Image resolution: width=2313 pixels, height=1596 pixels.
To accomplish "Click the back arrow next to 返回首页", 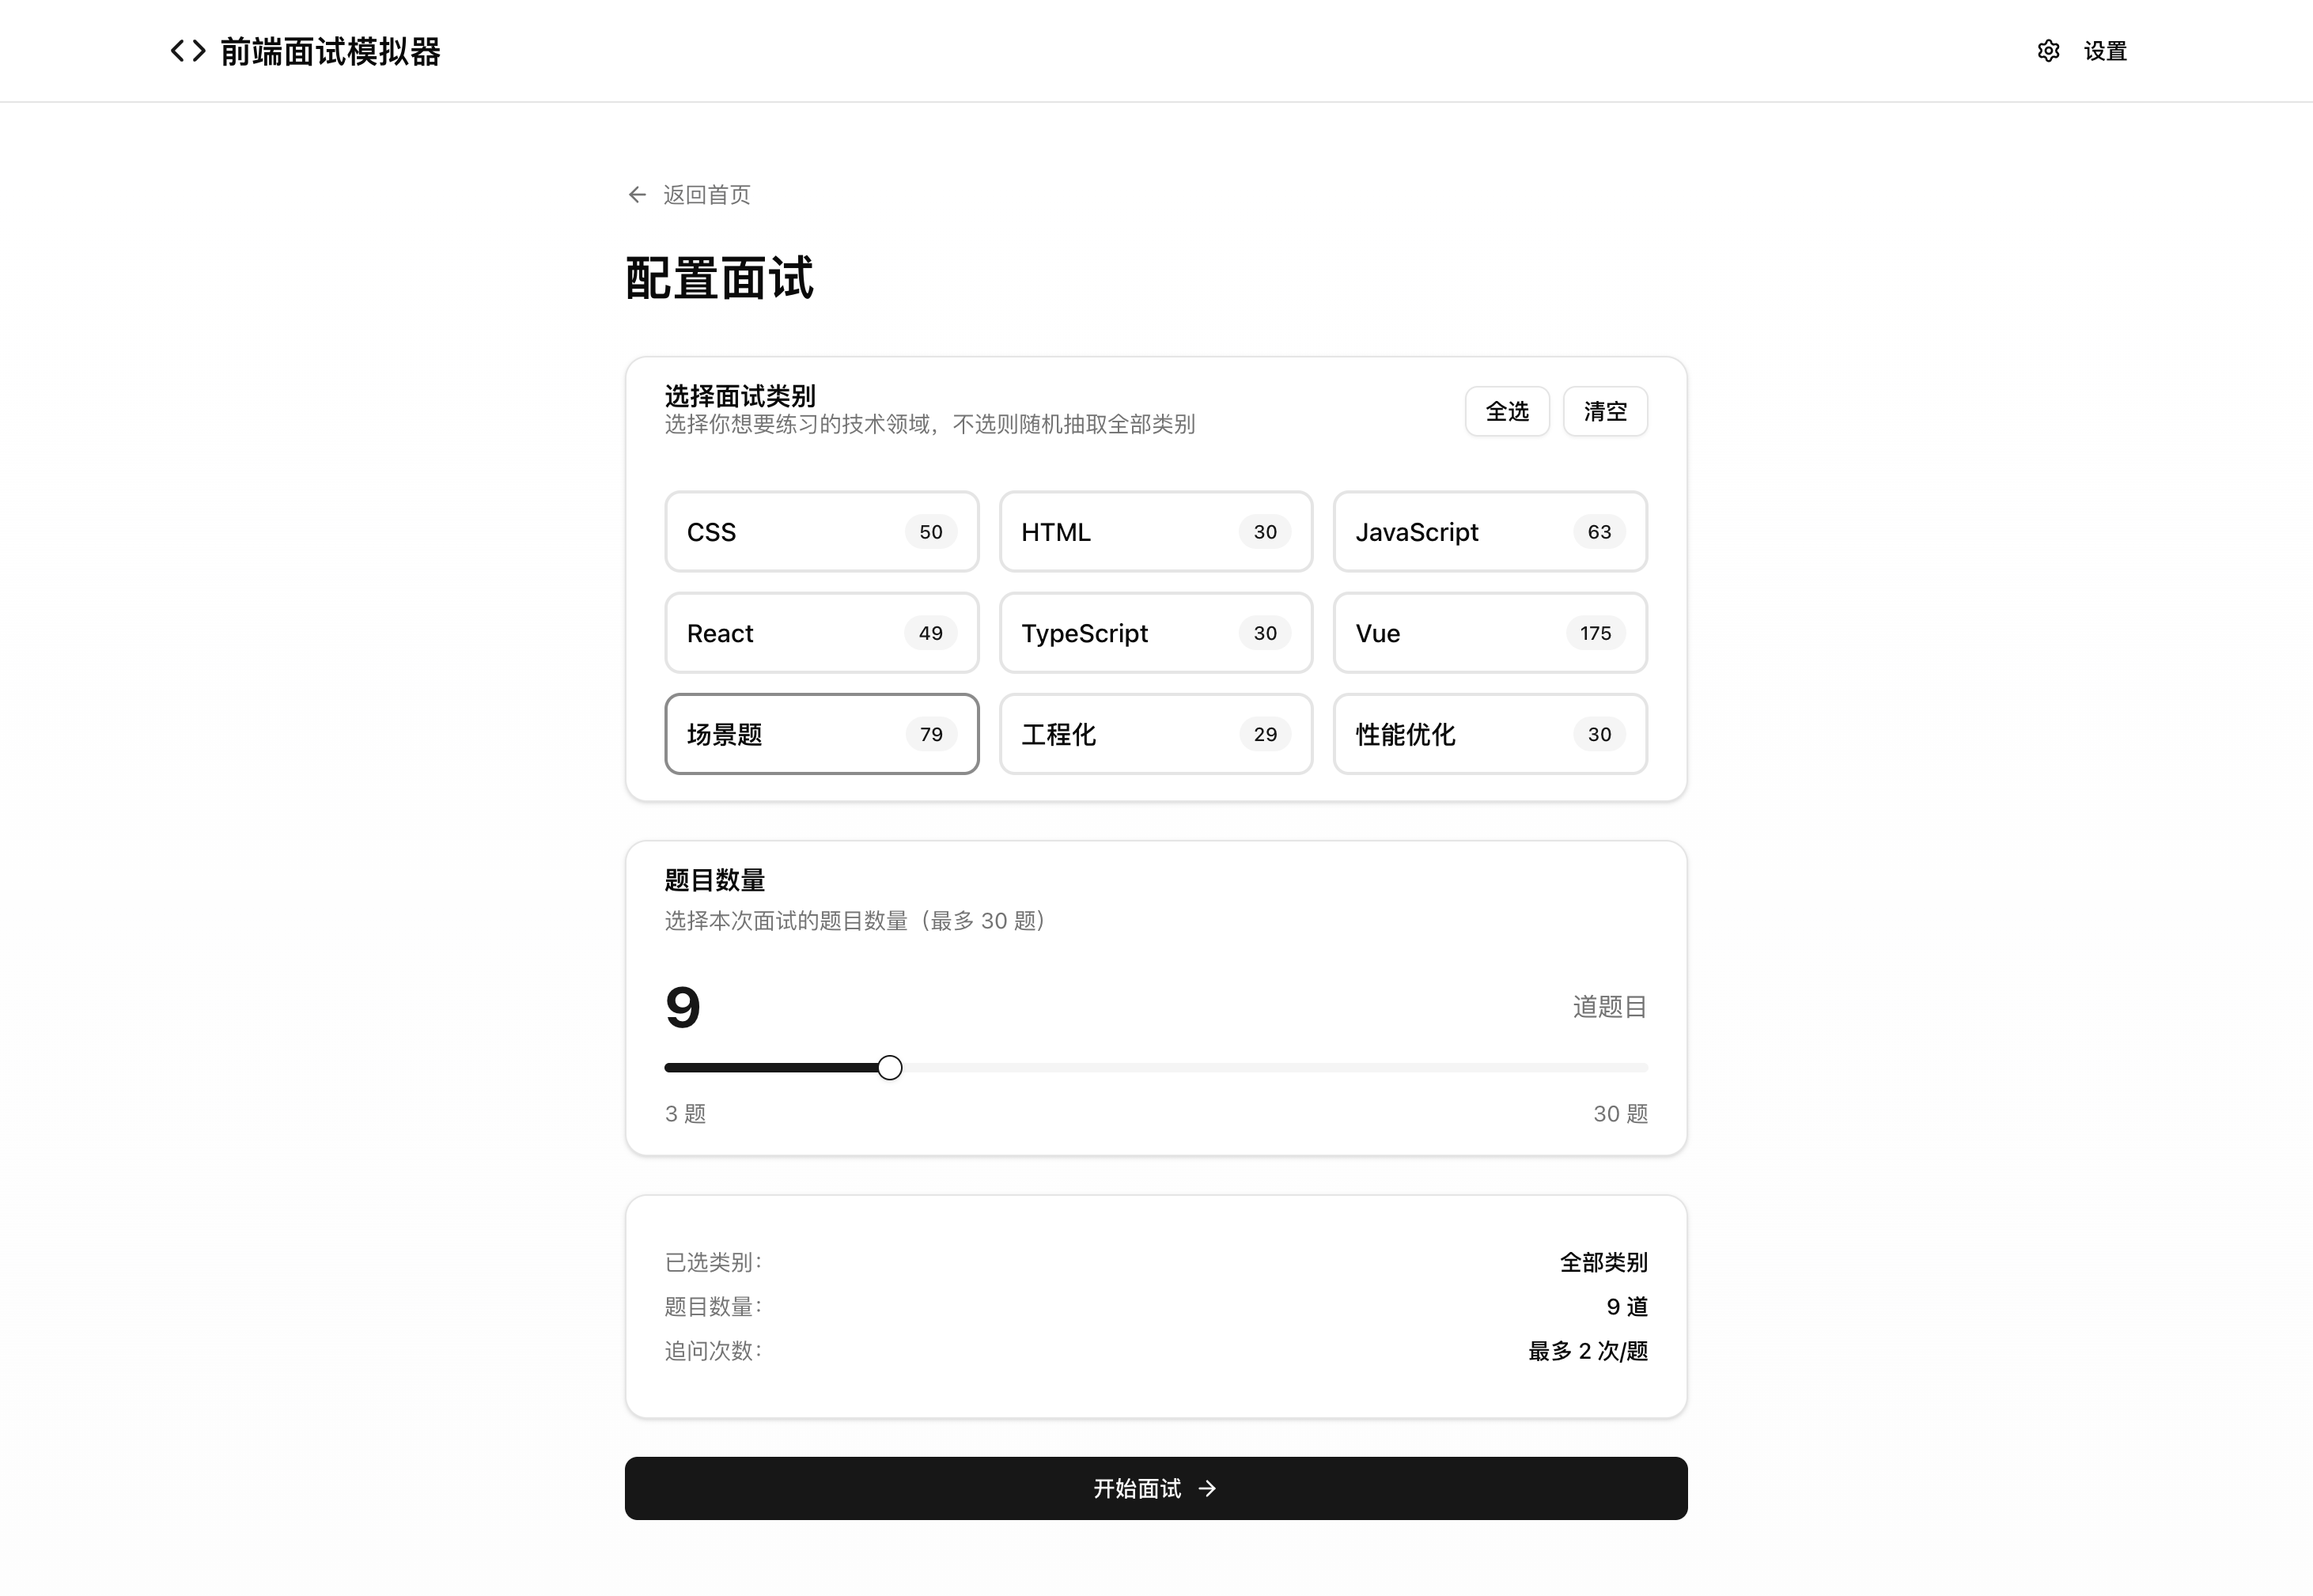I will coord(637,194).
